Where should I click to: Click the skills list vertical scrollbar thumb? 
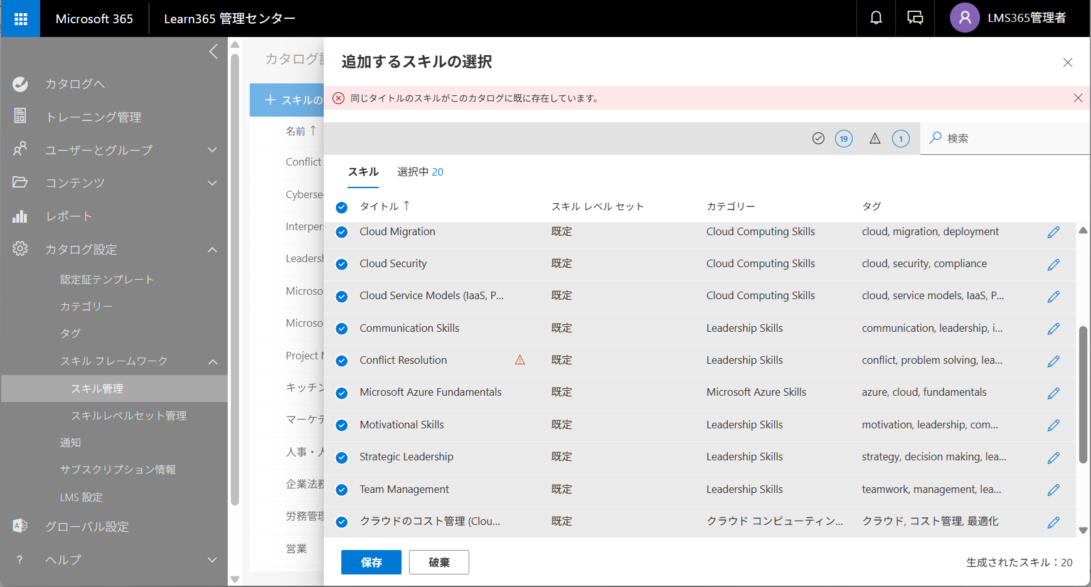(1083, 394)
